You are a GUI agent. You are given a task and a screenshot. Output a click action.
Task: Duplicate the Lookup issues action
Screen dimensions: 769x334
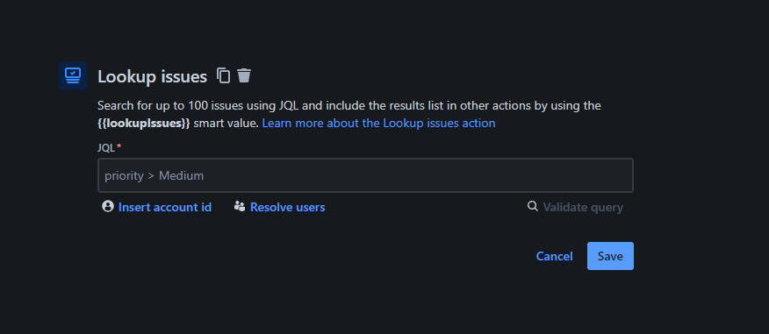click(x=224, y=75)
